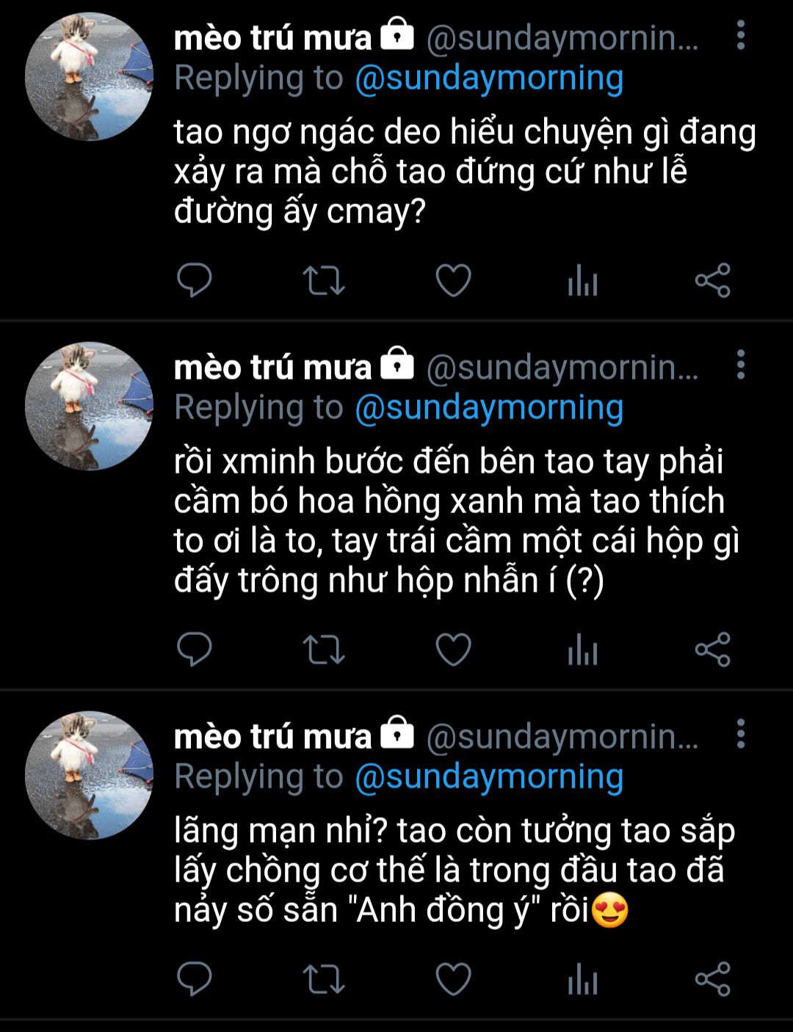793x1032 pixels.
Task: Reply to the first tweet about "lễ đường"
Action: click(195, 280)
